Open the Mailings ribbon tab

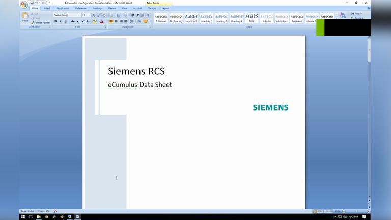click(98, 8)
